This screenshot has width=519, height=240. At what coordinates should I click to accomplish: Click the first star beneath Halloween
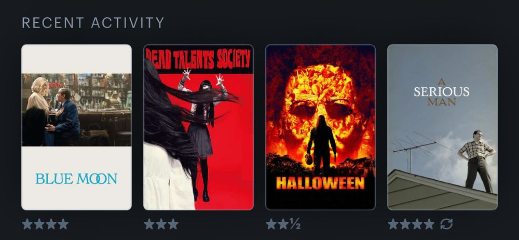(271, 224)
